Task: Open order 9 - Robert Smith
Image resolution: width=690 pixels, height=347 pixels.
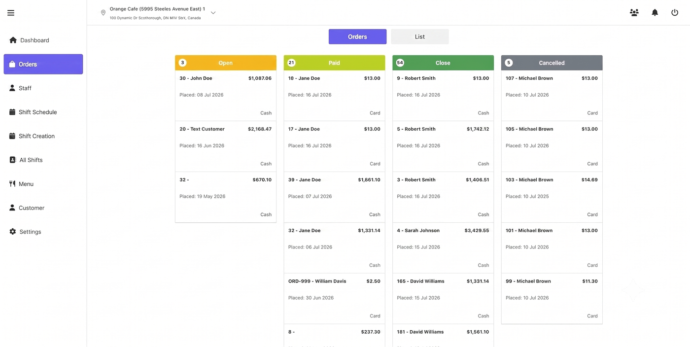Action: coord(443,96)
